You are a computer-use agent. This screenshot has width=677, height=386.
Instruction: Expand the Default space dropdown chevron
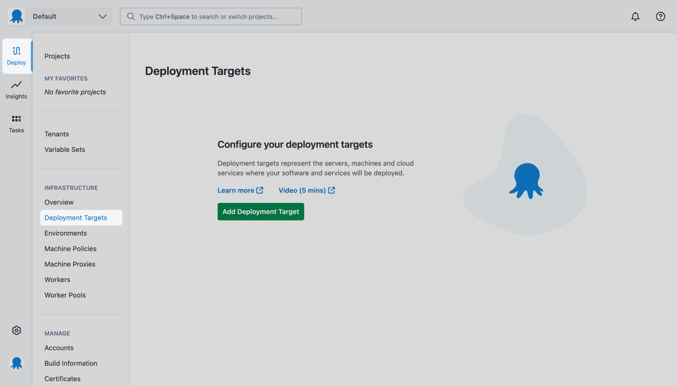[x=102, y=17]
